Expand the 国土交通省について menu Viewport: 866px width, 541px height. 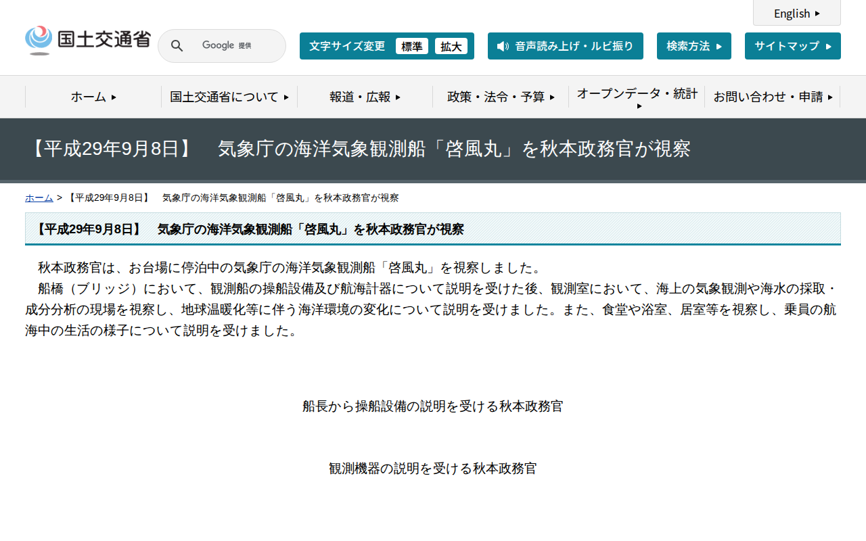229,97
